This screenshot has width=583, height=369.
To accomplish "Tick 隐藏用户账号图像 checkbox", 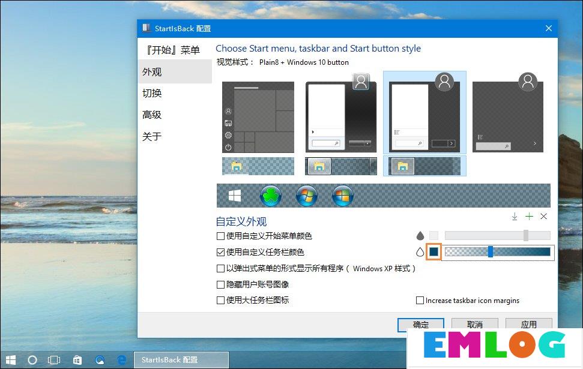I will coord(220,284).
